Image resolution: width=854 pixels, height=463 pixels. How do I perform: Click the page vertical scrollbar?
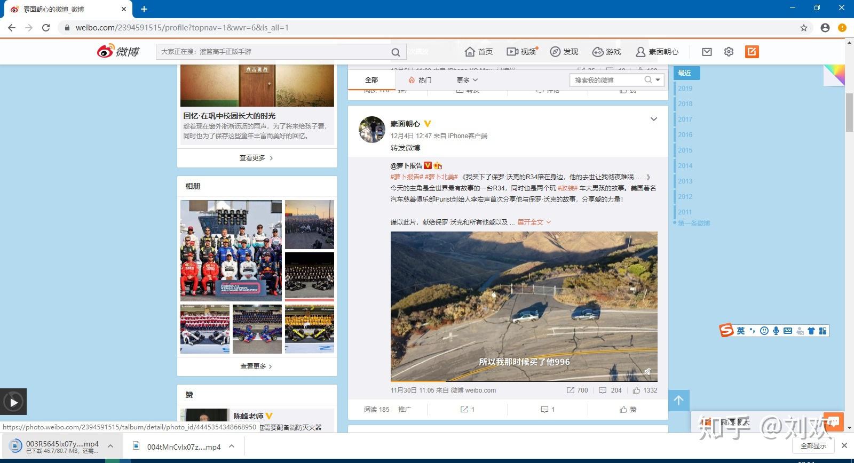click(849, 112)
